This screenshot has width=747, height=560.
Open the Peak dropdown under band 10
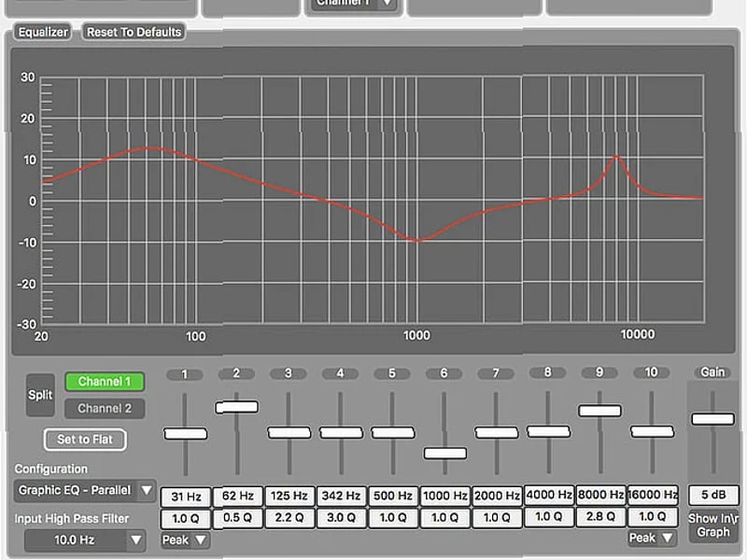click(x=651, y=538)
